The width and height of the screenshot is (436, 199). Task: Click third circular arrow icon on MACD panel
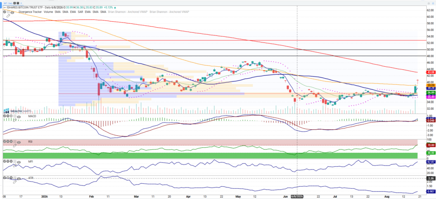11,116
